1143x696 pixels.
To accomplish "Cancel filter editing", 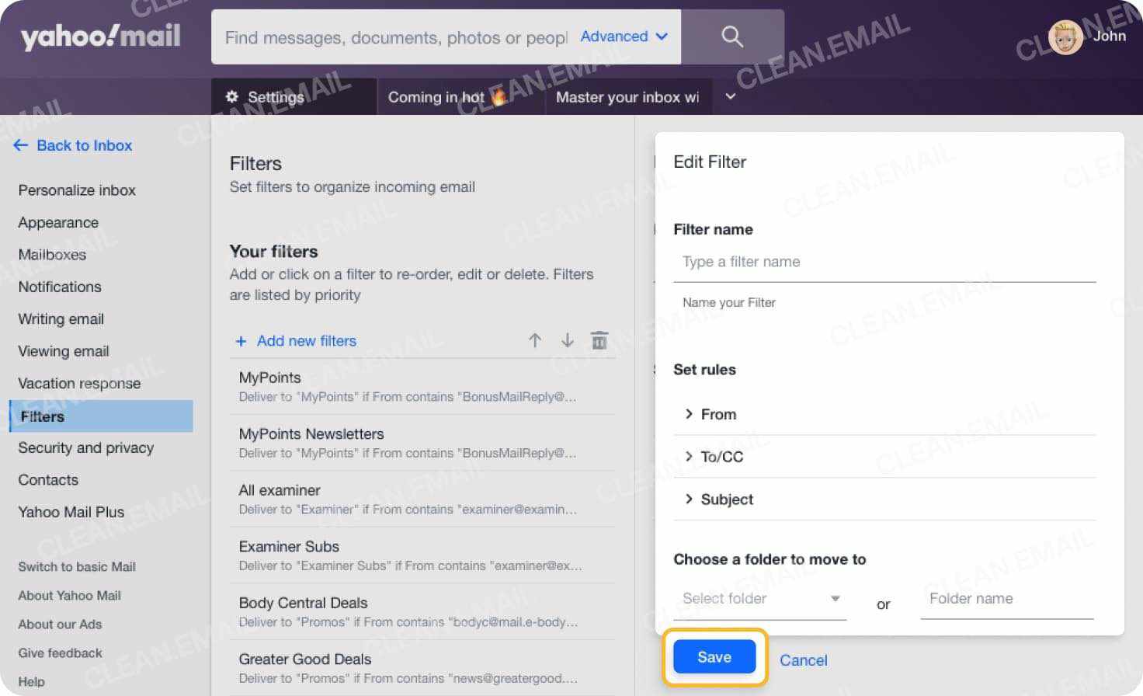I will tap(803, 660).
